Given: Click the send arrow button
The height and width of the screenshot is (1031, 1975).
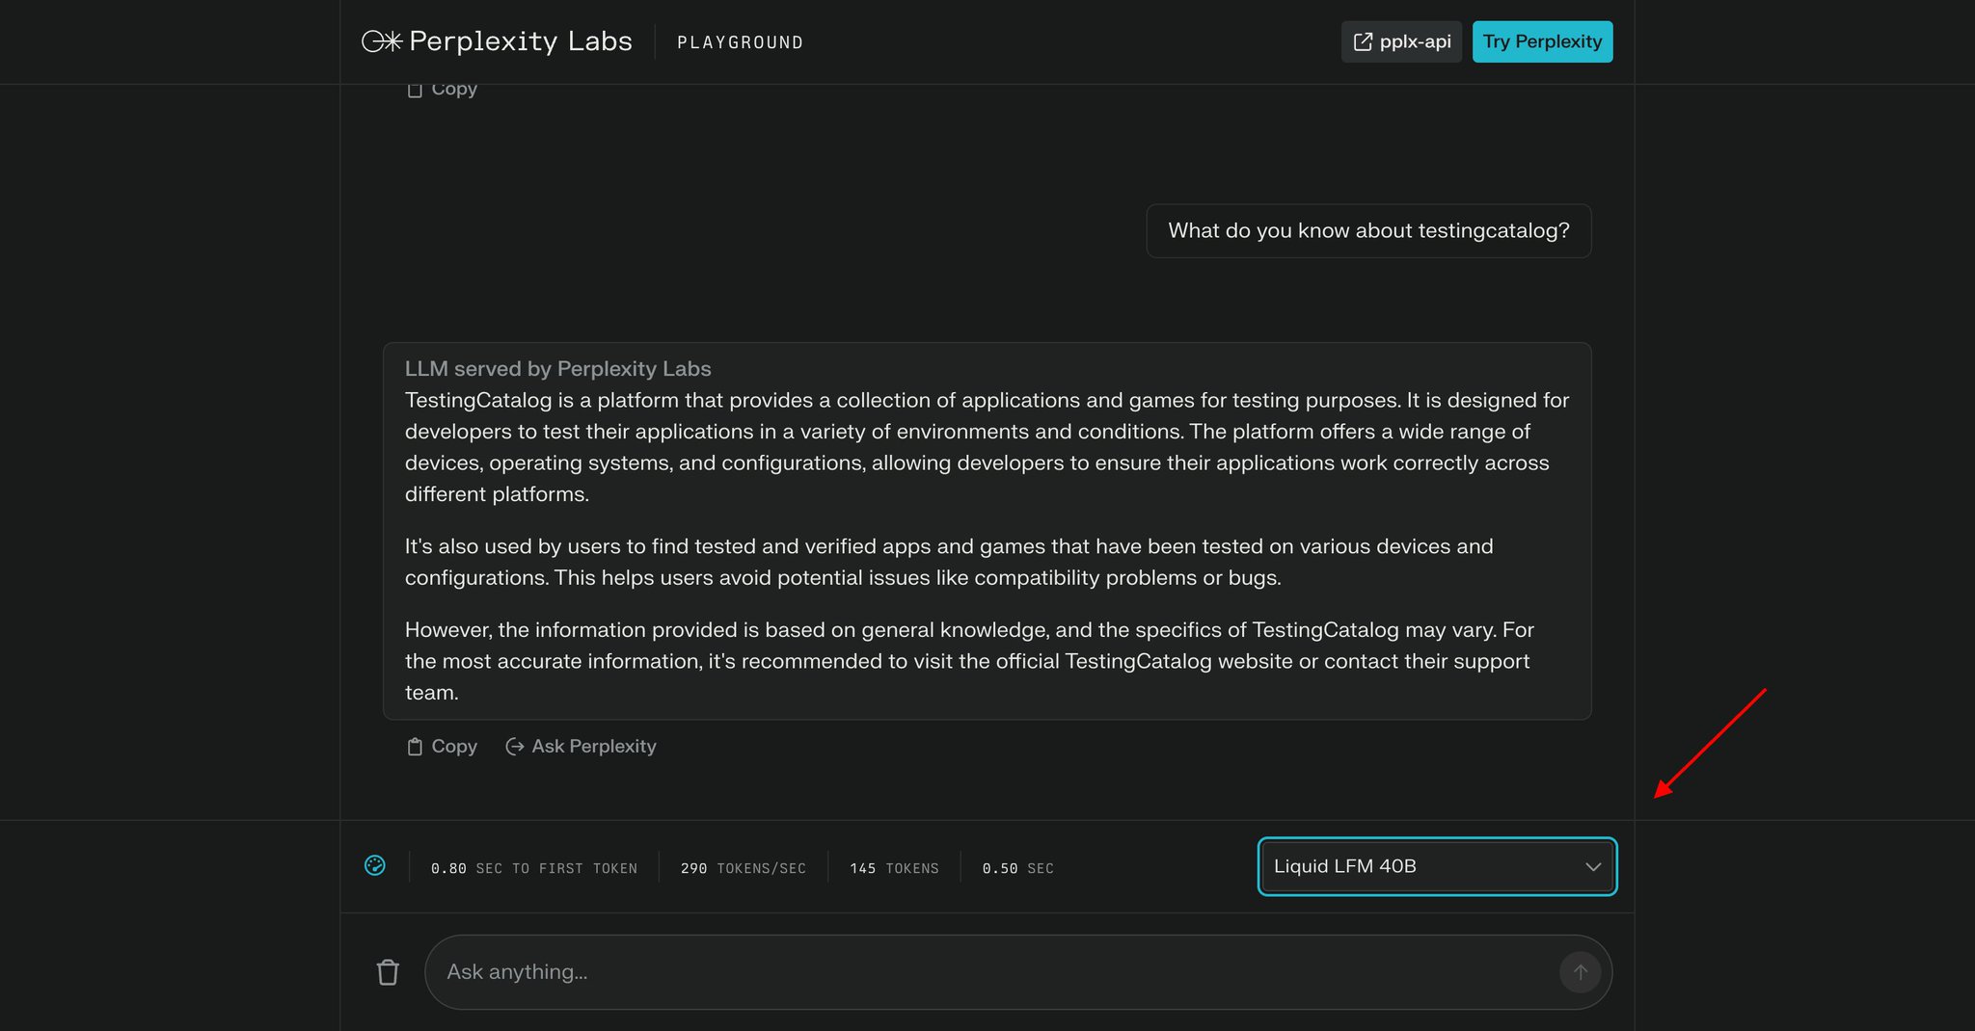Looking at the screenshot, I should click(x=1580, y=972).
